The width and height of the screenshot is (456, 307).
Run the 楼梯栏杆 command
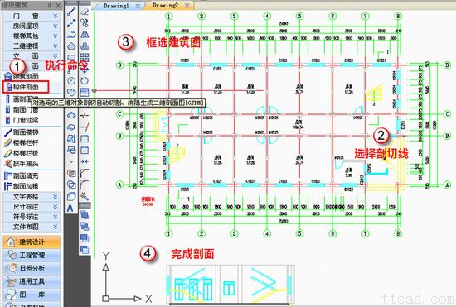(x=22, y=143)
